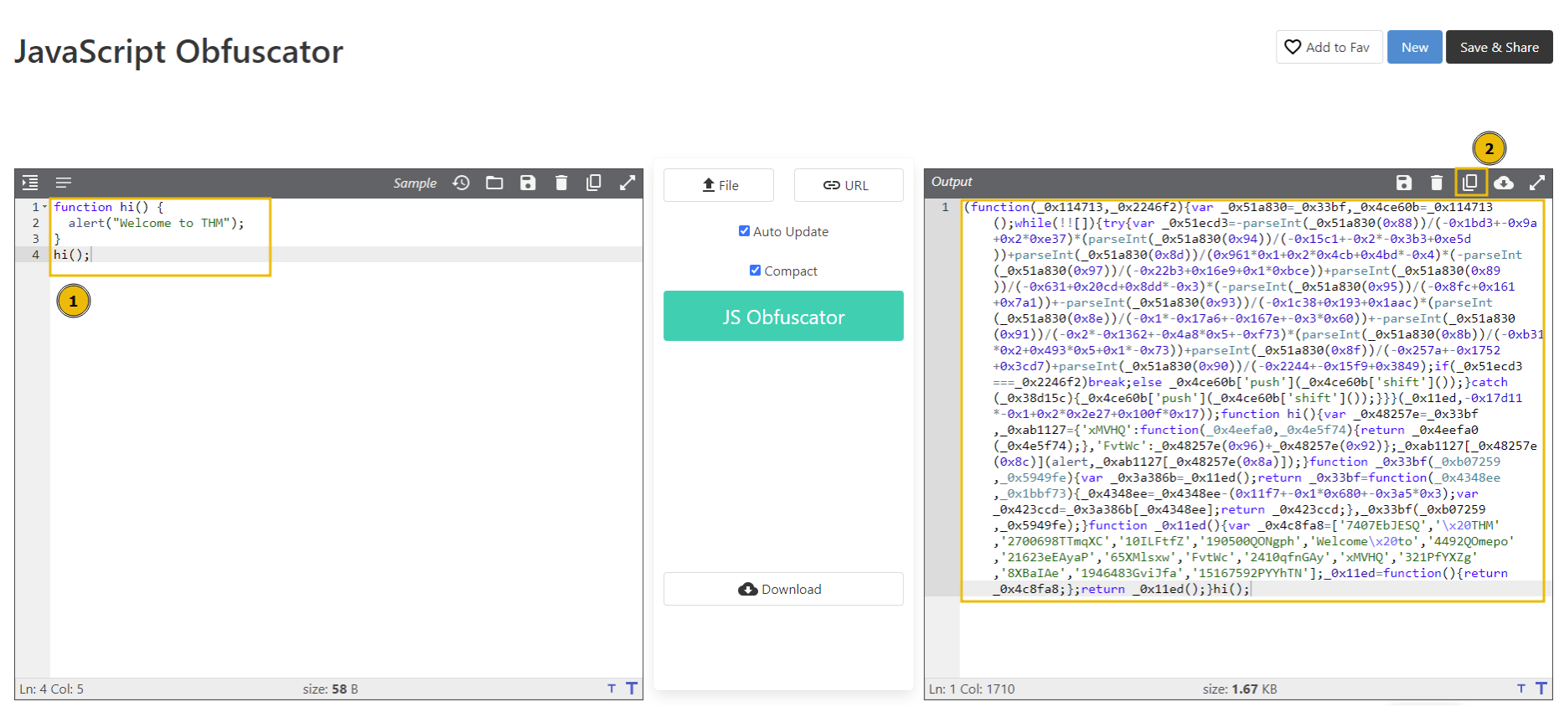1559x707 pixels.
Task: Expand the Output panel to fullscreen
Action: tap(1537, 183)
